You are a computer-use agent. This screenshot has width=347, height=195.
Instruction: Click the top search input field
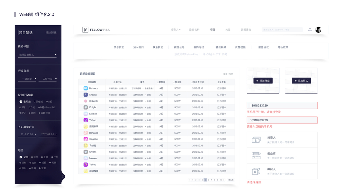pos(282,30)
